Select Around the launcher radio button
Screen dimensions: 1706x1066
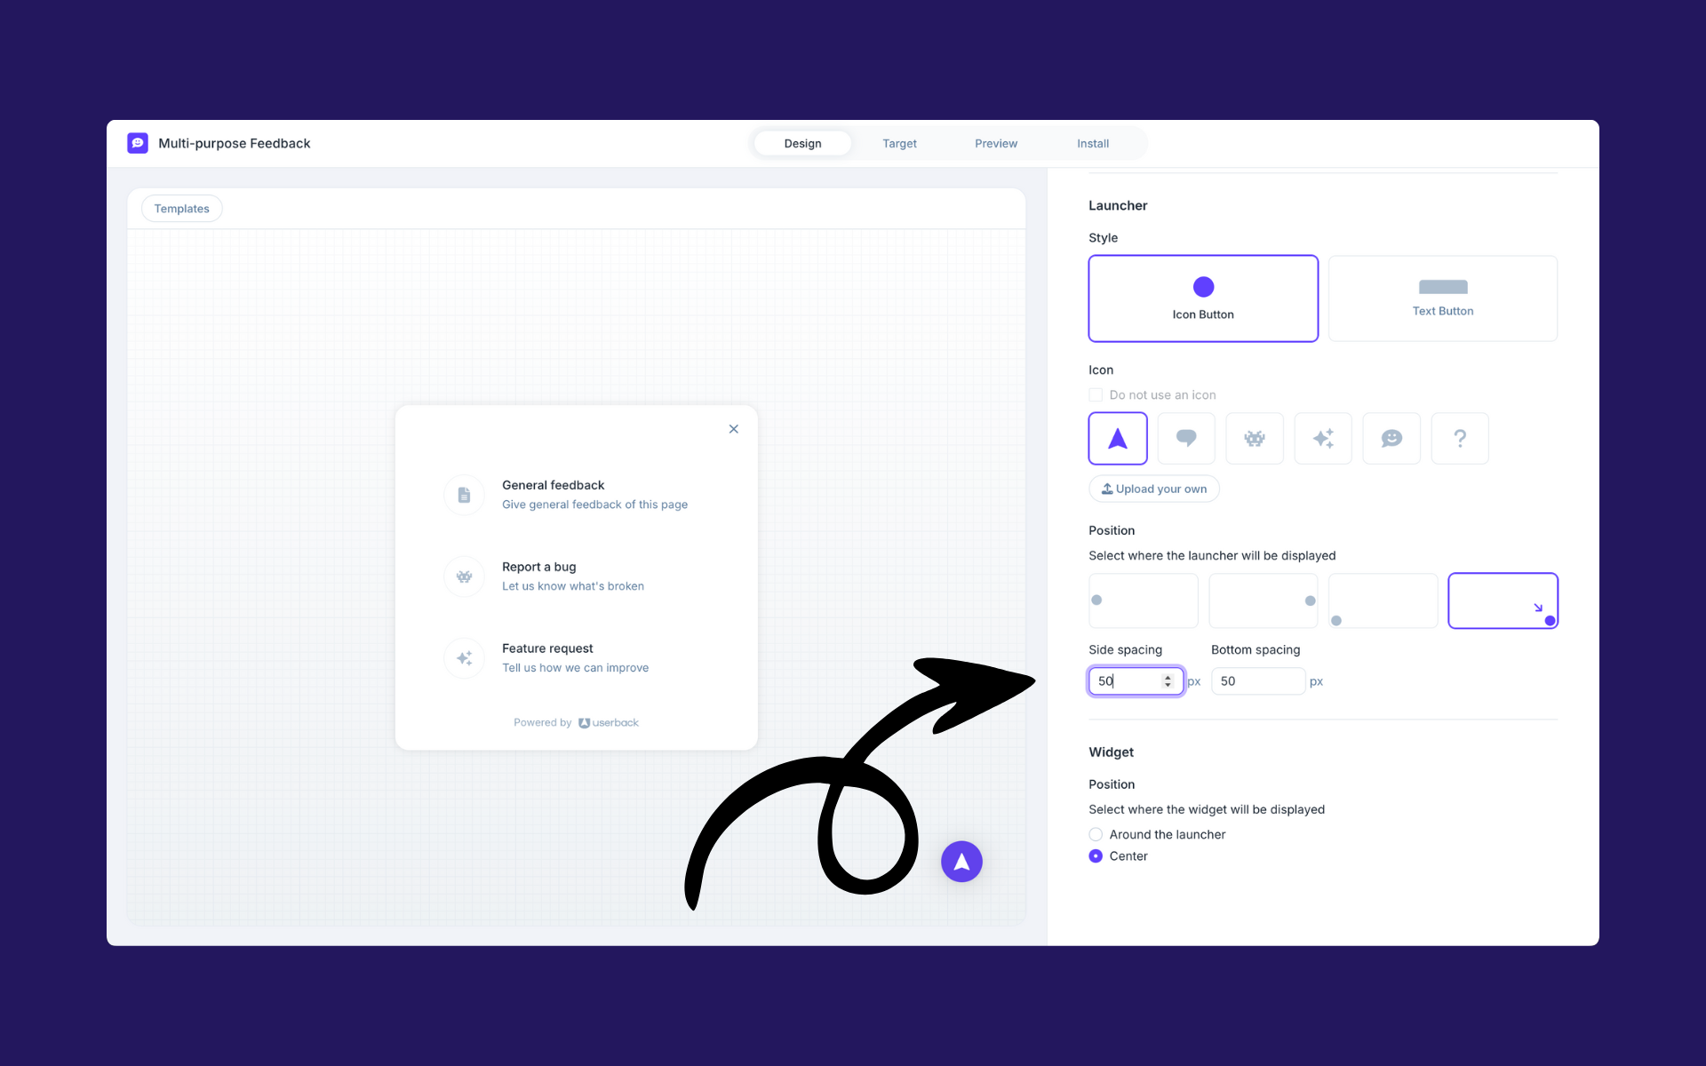(x=1095, y=834)
